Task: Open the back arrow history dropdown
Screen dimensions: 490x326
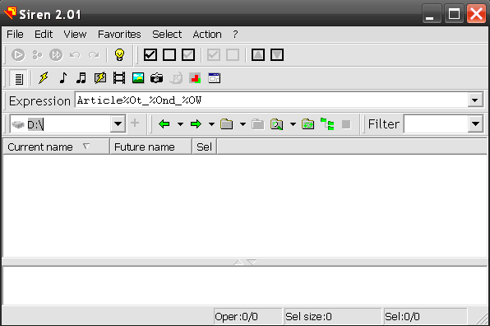Action: click(x=180, y=124)
